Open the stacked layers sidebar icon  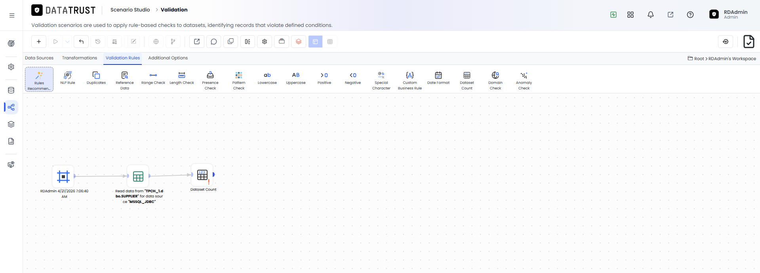tap(11, 124)
